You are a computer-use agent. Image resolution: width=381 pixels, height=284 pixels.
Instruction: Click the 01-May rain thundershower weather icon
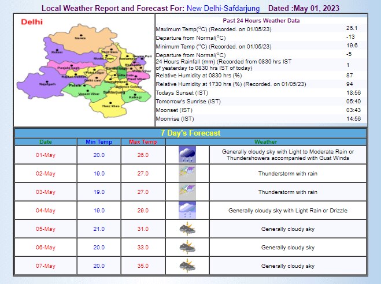[x=187, y=155]
